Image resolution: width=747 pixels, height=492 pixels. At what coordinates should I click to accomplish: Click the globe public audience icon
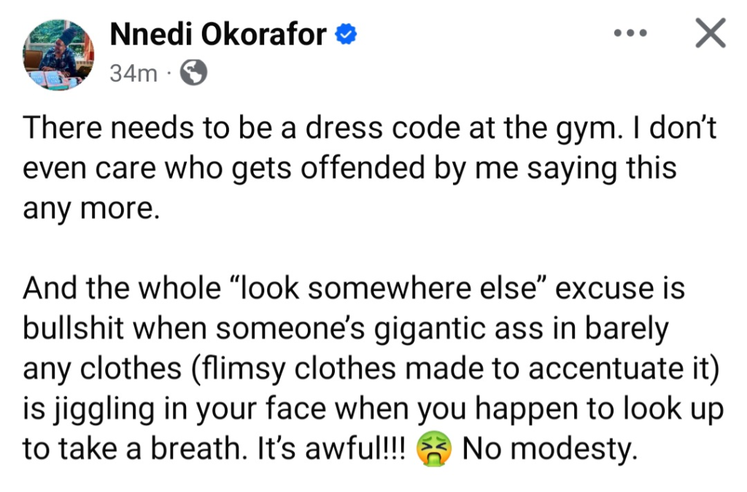(193, 72)
